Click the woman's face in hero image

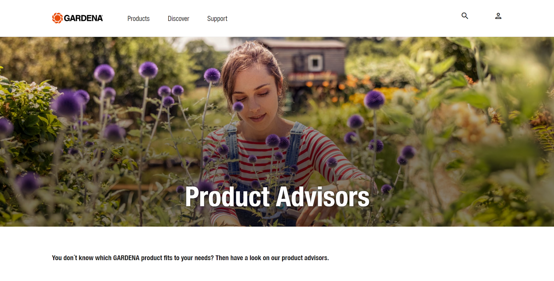coord(255,94)
